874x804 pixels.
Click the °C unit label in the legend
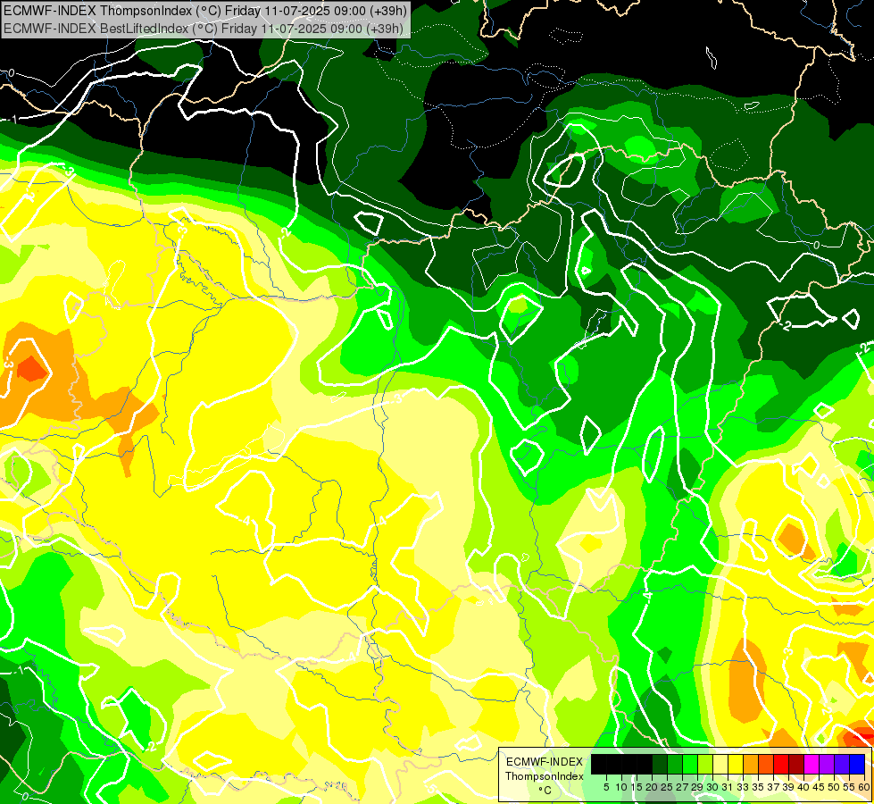pos(545,790)
